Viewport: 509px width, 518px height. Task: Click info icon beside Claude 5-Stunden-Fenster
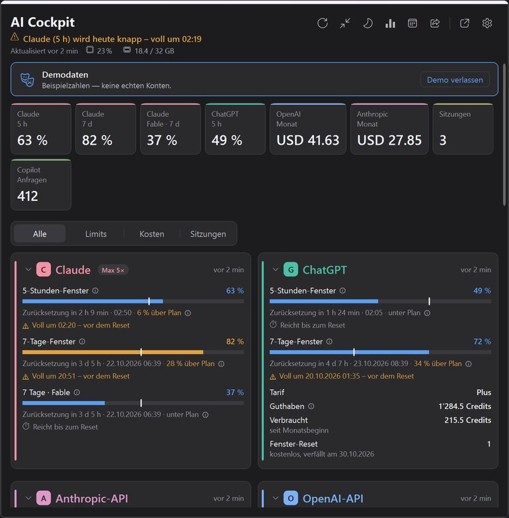(95, 291)
